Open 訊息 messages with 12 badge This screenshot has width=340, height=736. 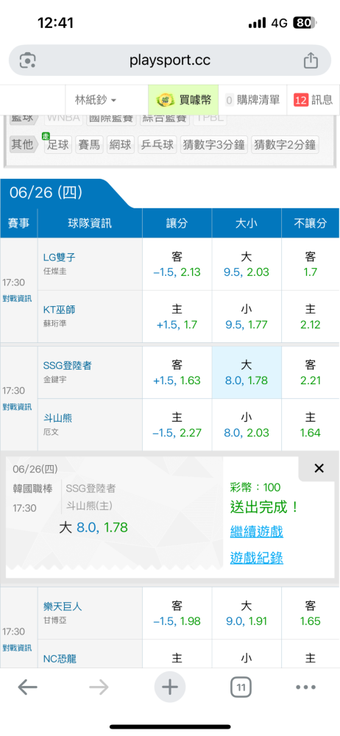point(314,99)
